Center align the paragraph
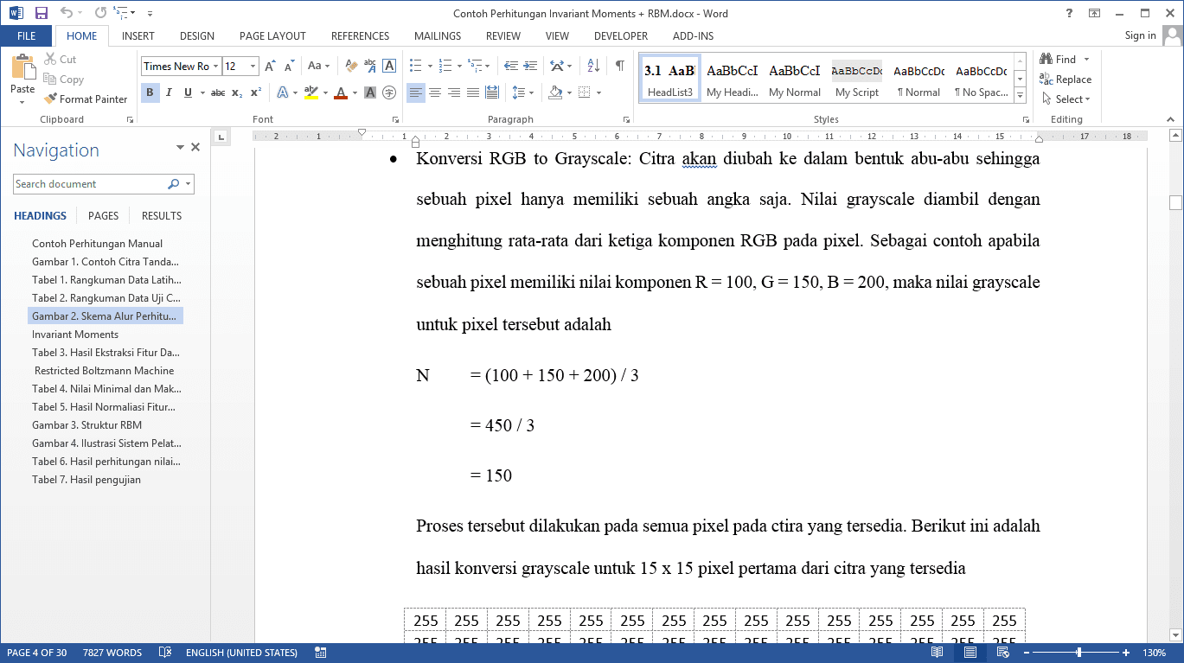 click(x=435, y=92)
